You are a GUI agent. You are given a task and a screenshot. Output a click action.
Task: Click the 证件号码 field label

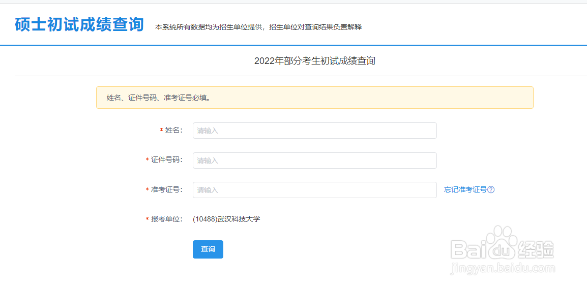(166, 161)
